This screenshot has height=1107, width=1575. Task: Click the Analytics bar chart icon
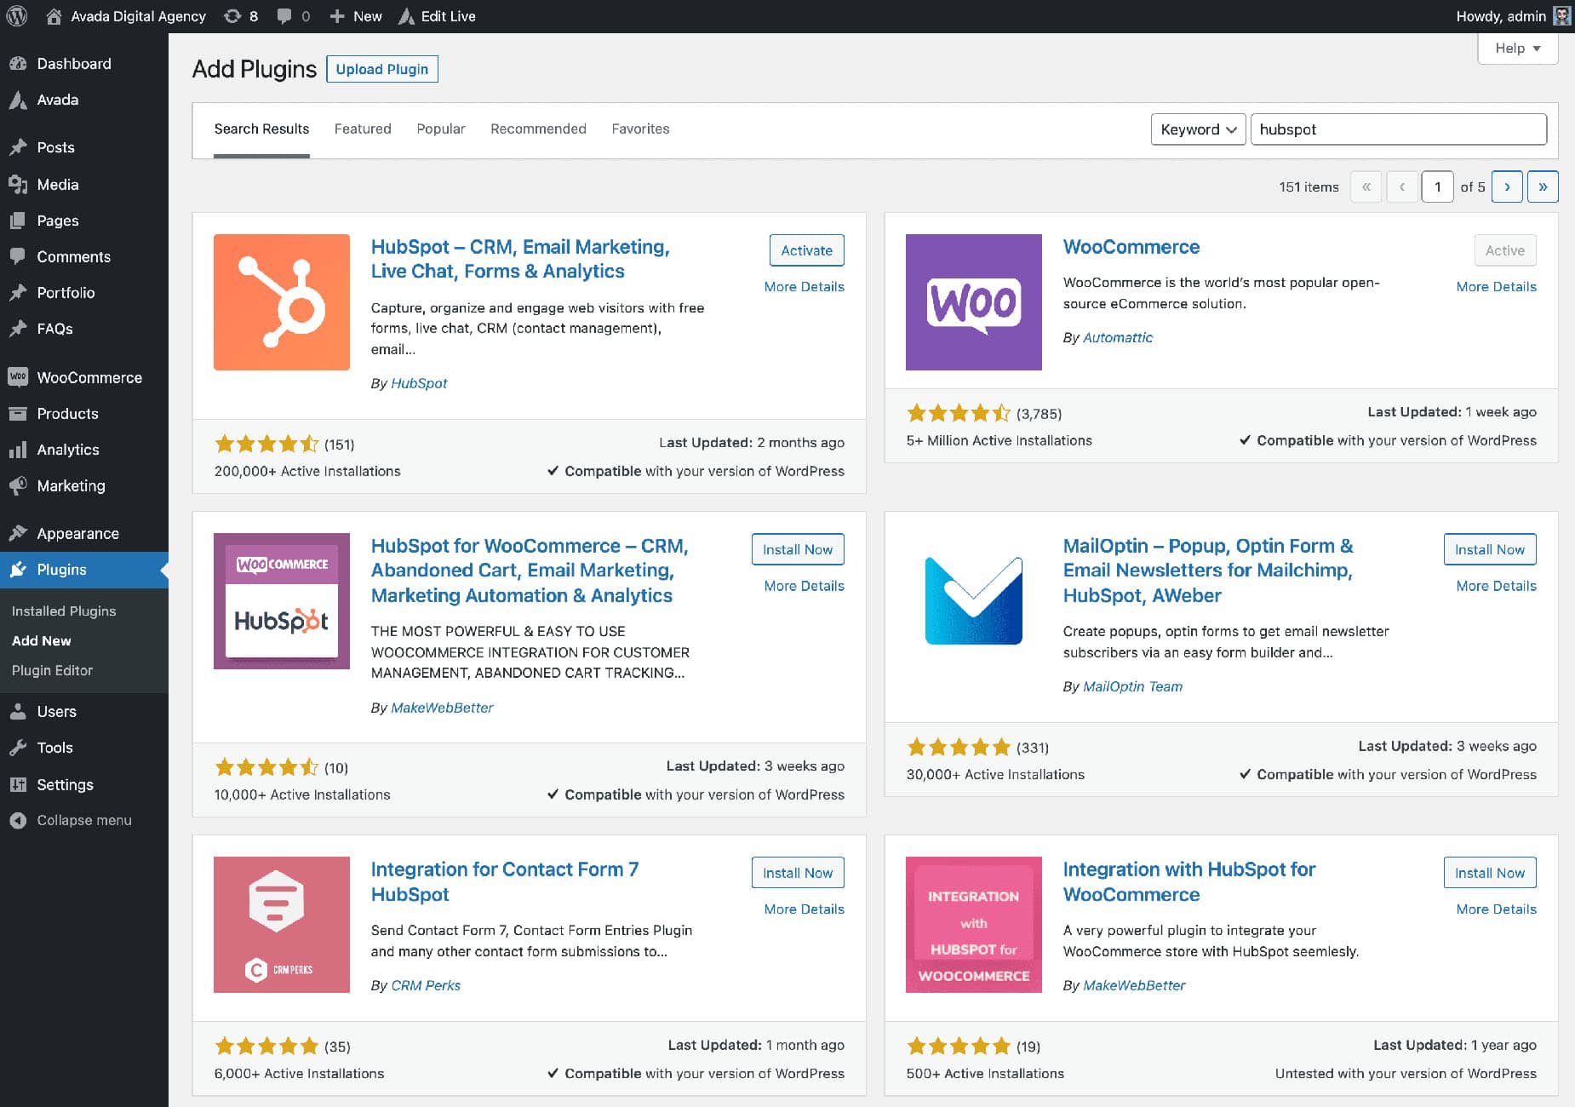coord(18,450)
